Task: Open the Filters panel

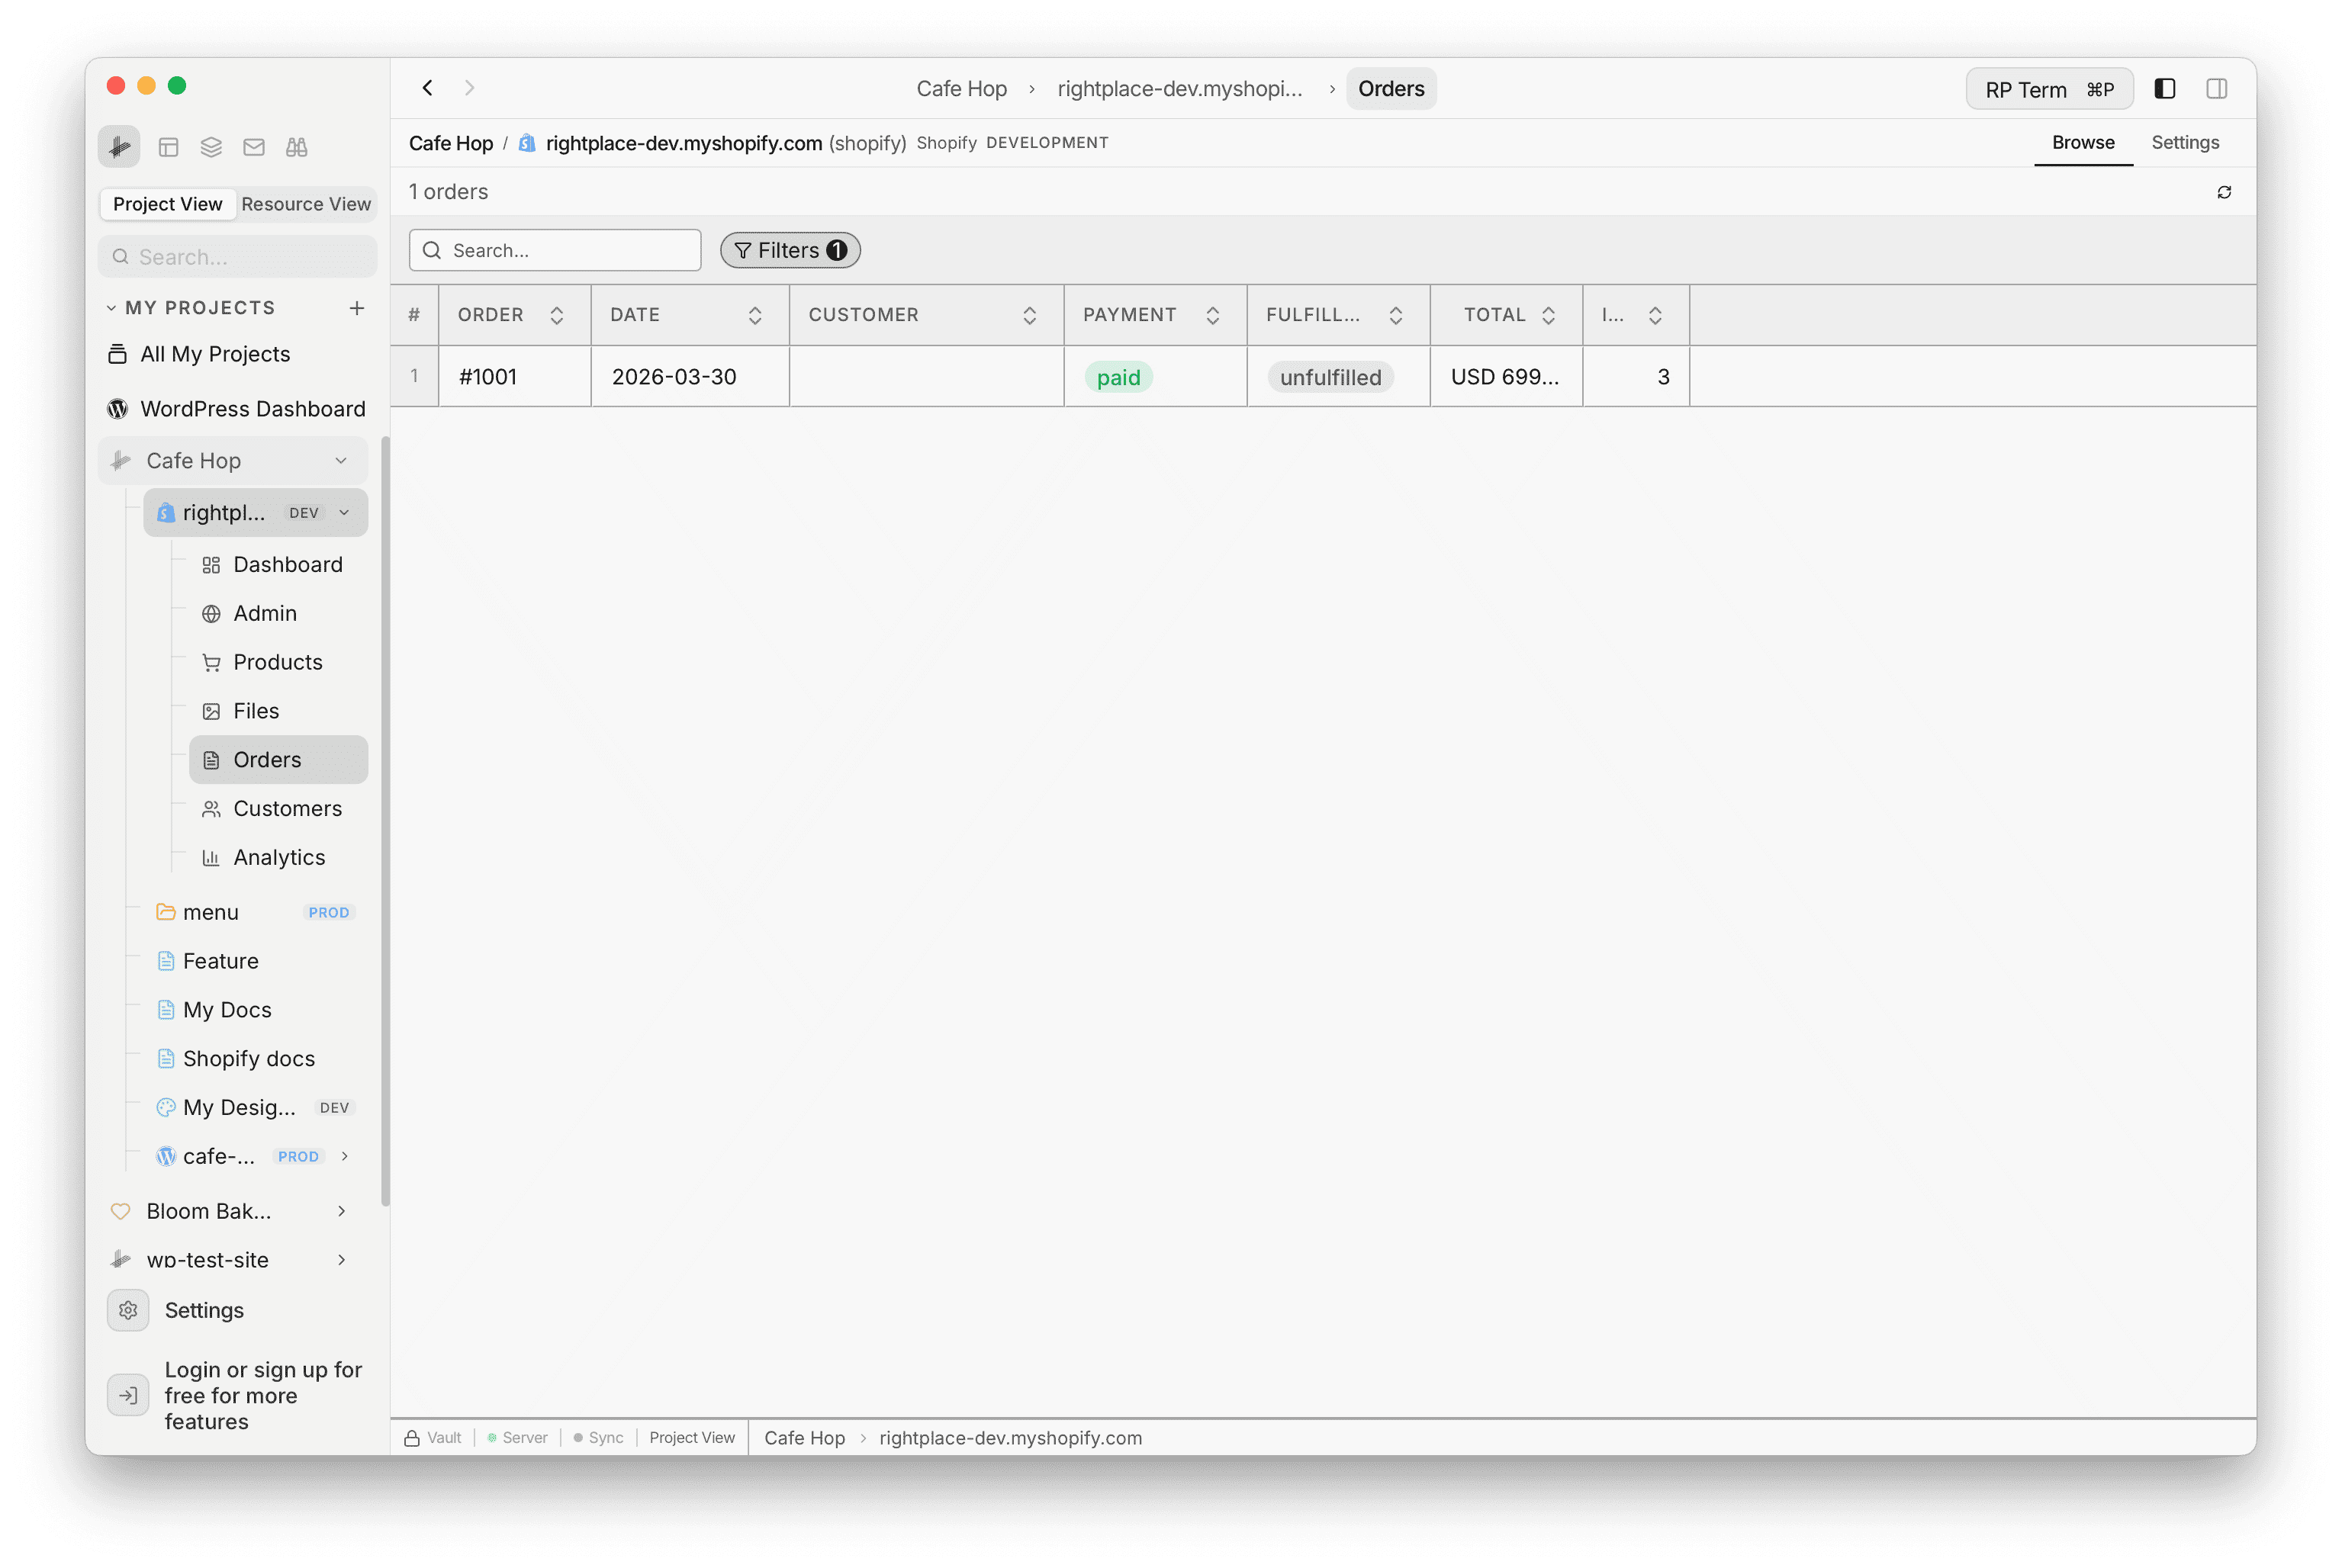Action: (x=789, y=250)
